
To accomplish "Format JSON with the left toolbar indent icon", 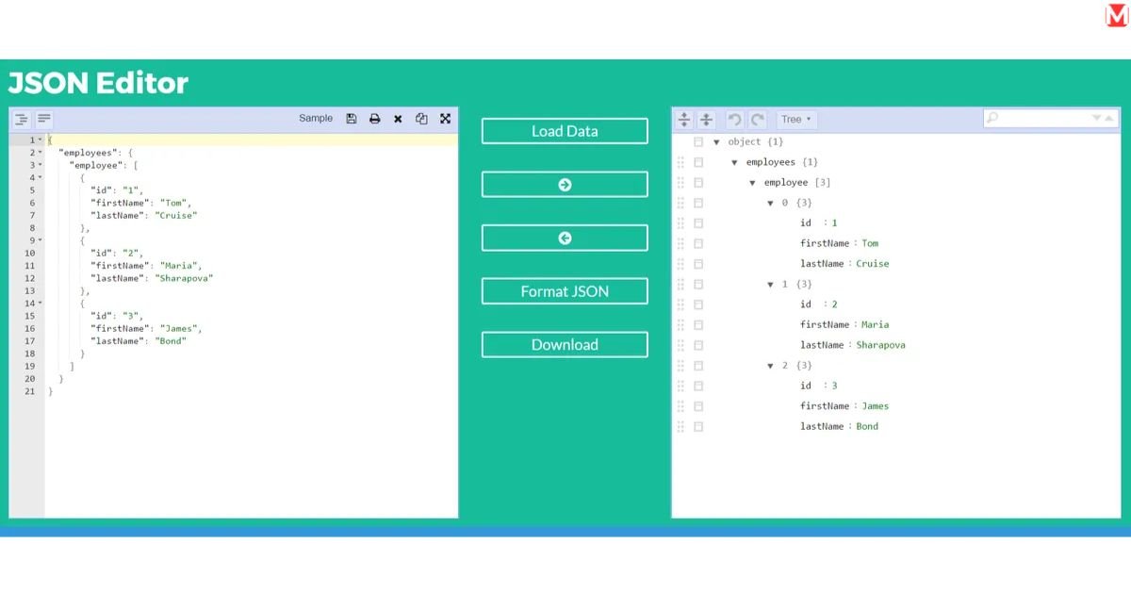I will coord(21,120).
